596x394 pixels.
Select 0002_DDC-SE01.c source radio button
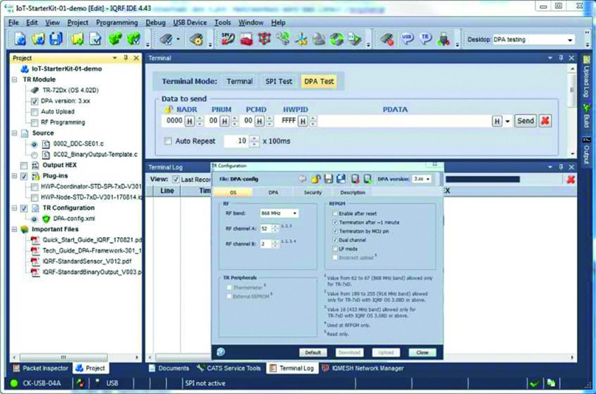(34, 144)
